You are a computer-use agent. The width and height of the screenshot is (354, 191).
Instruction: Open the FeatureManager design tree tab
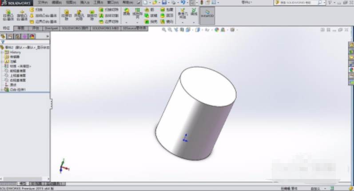tap(3, 36)
